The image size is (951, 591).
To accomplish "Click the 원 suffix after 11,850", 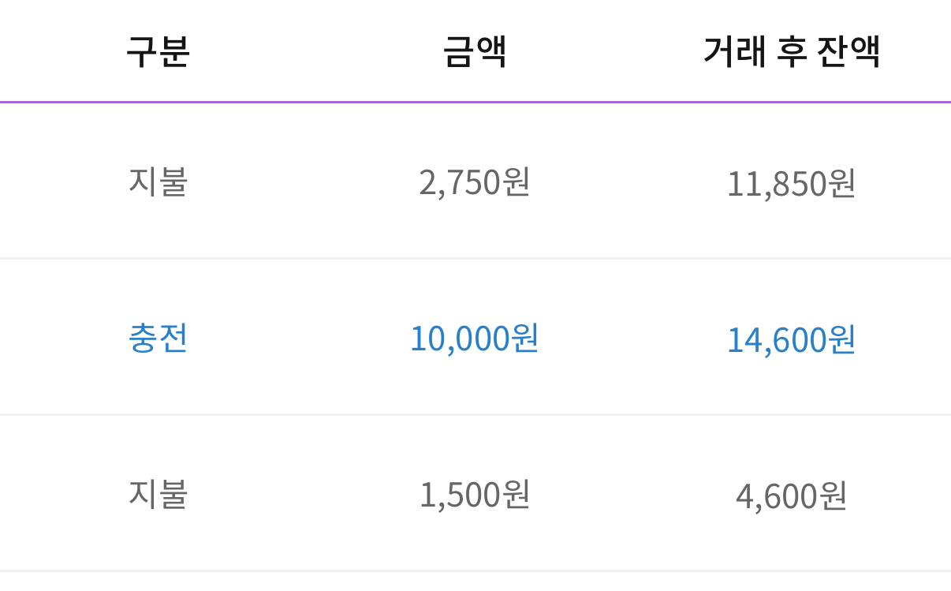I will pos(841,185).
